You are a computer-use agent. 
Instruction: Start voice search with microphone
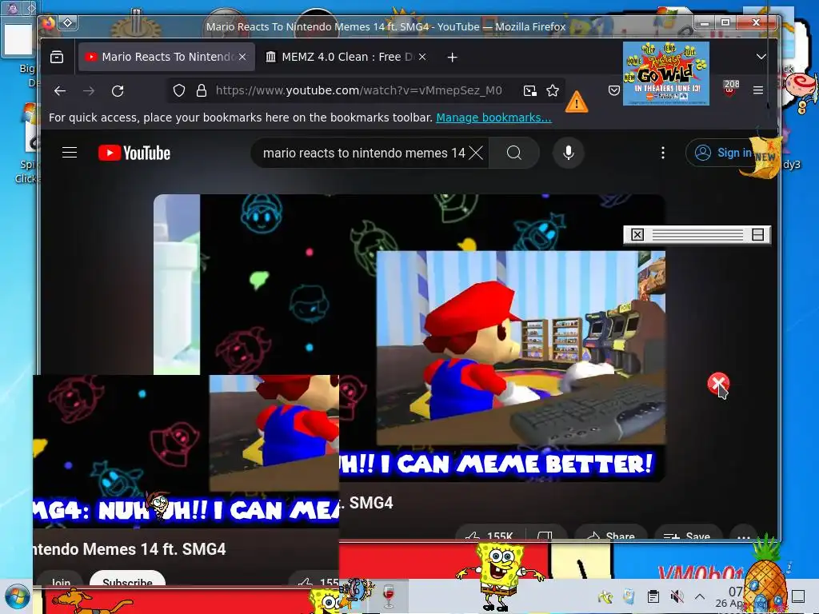(x=569, y=153)
